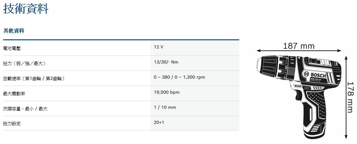
Task: Click the 187 mm width dimension label
Action: tap(299, 46)
